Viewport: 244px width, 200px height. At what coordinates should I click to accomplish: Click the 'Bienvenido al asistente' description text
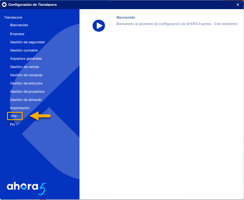177,24
